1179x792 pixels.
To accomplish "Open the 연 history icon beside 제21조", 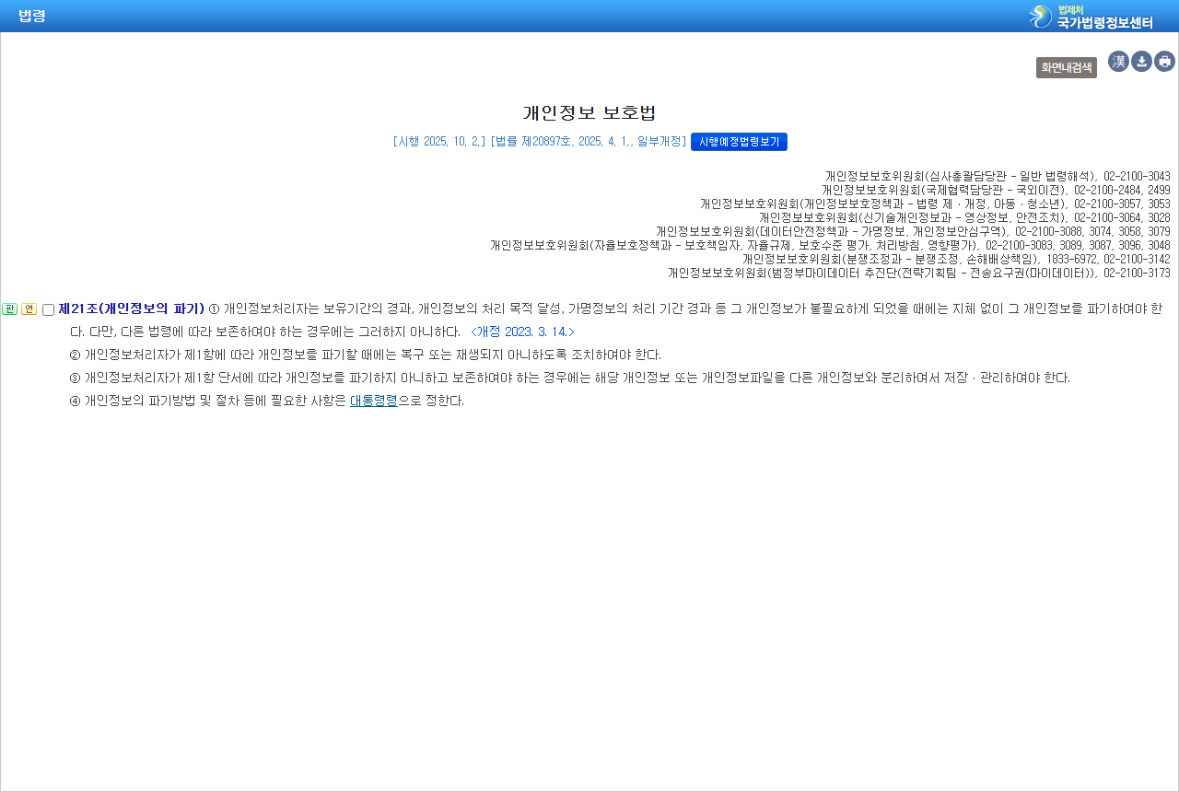I will [x=29, y=309].
